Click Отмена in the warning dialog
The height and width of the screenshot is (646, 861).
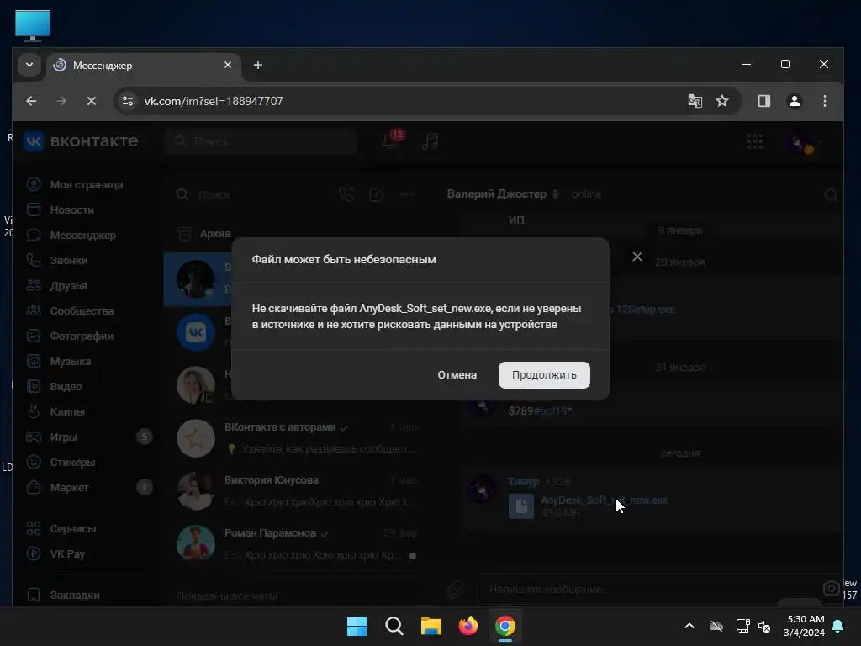pos(457,374)
